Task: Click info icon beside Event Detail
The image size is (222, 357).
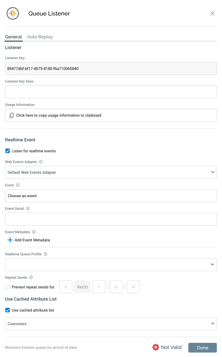Action: (28, 209)
